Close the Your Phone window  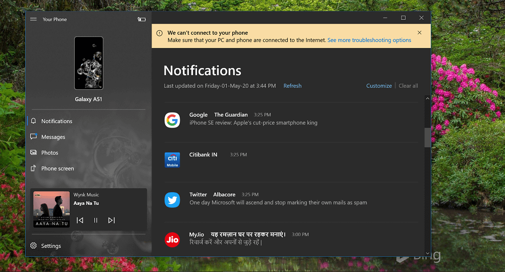421,18
